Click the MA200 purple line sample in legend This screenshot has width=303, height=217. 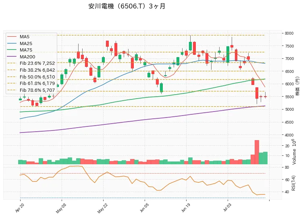pyautogui.click(x=12, y=57)
